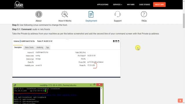The width and height of the screenshot is (185, 104).
Task: Click the orange scroll-to-top arrow button
Action: pos(180,101)
